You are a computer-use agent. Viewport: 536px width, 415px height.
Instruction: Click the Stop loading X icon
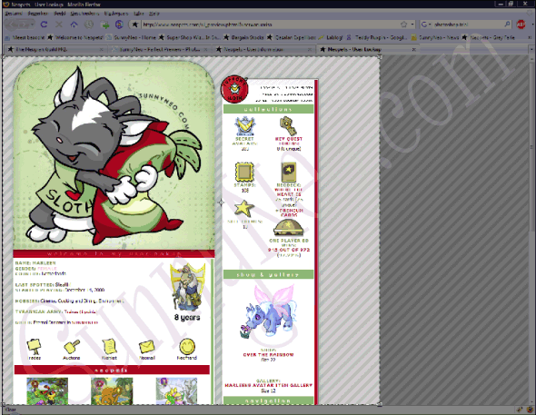pos(59,25)
